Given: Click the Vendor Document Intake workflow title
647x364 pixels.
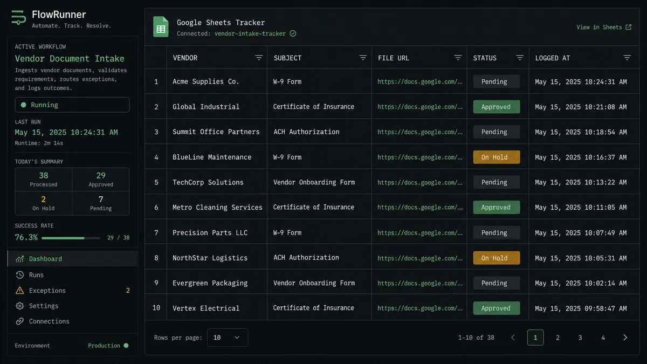Looking at the screenshot, I should point(70,59).
